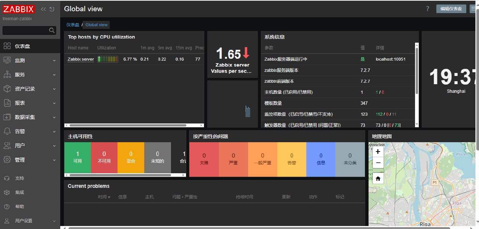Expand the 监测 submenu chevron
The height and width of the screenshot is (229, 479).
point(54,61)
